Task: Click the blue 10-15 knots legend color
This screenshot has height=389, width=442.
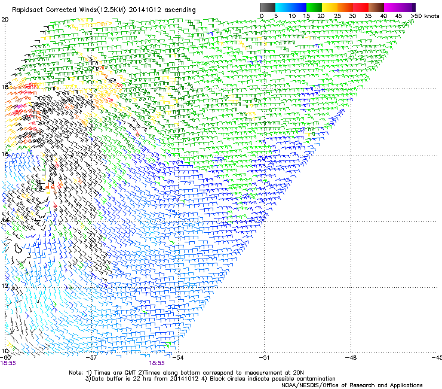Action: [x=299, y=7]
